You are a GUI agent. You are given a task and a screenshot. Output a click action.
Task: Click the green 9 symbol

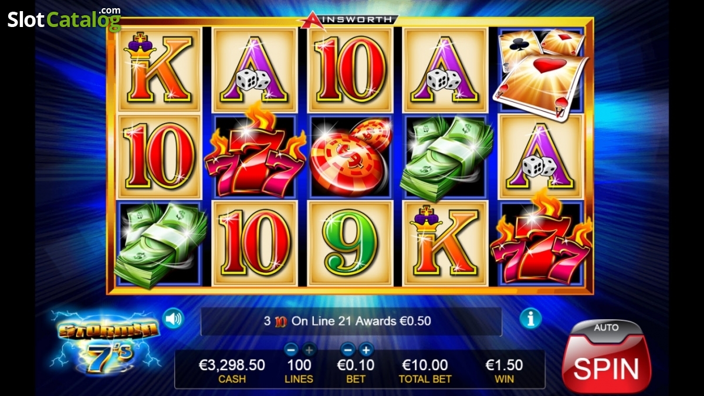[350, 242]
